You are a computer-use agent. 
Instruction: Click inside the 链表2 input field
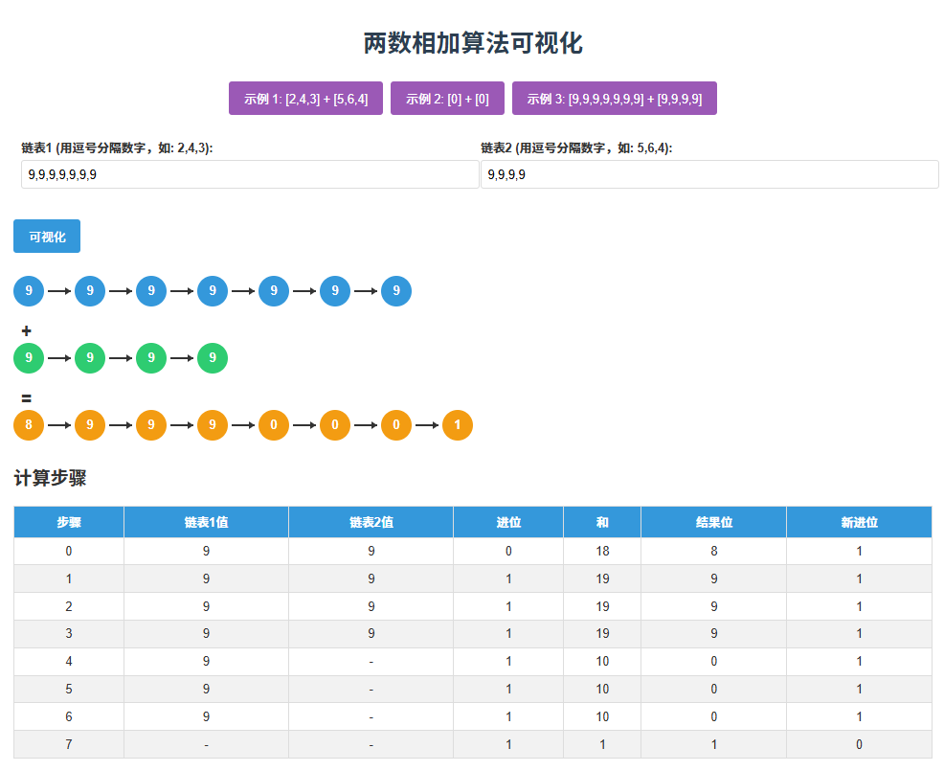point(708,174)
